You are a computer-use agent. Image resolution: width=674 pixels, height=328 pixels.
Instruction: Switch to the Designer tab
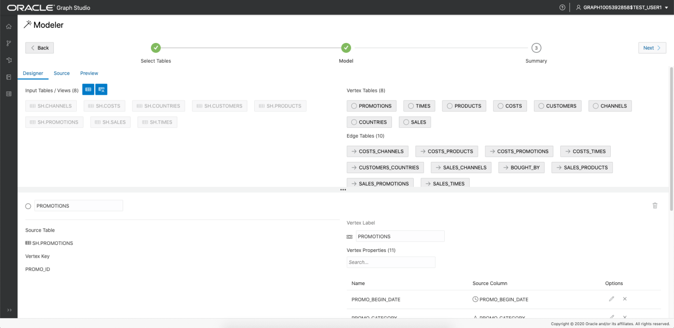point(33,73)
